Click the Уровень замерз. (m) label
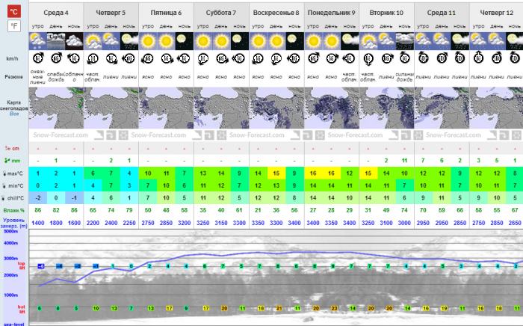The width and height of the screenshot is (523, 326). [14, 223]
